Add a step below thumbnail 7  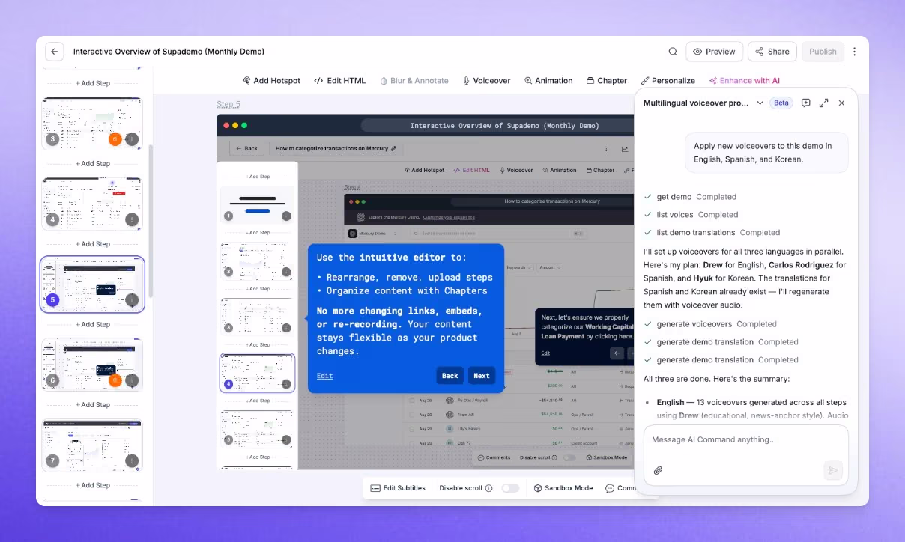point(93,485)
